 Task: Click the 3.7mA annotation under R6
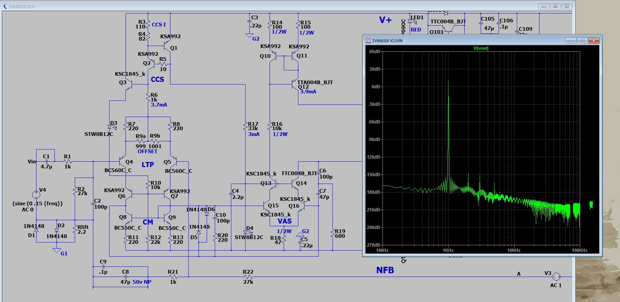(x=159, y=105)
